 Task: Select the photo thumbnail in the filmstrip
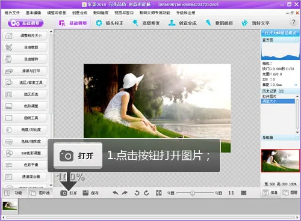tap(10, 206)
